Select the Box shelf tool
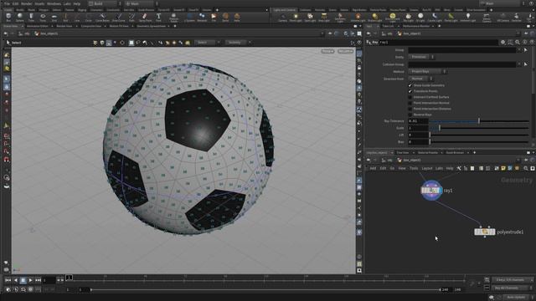Image resolution: width=536 pixels, height=301 pixels. [8, 18]
